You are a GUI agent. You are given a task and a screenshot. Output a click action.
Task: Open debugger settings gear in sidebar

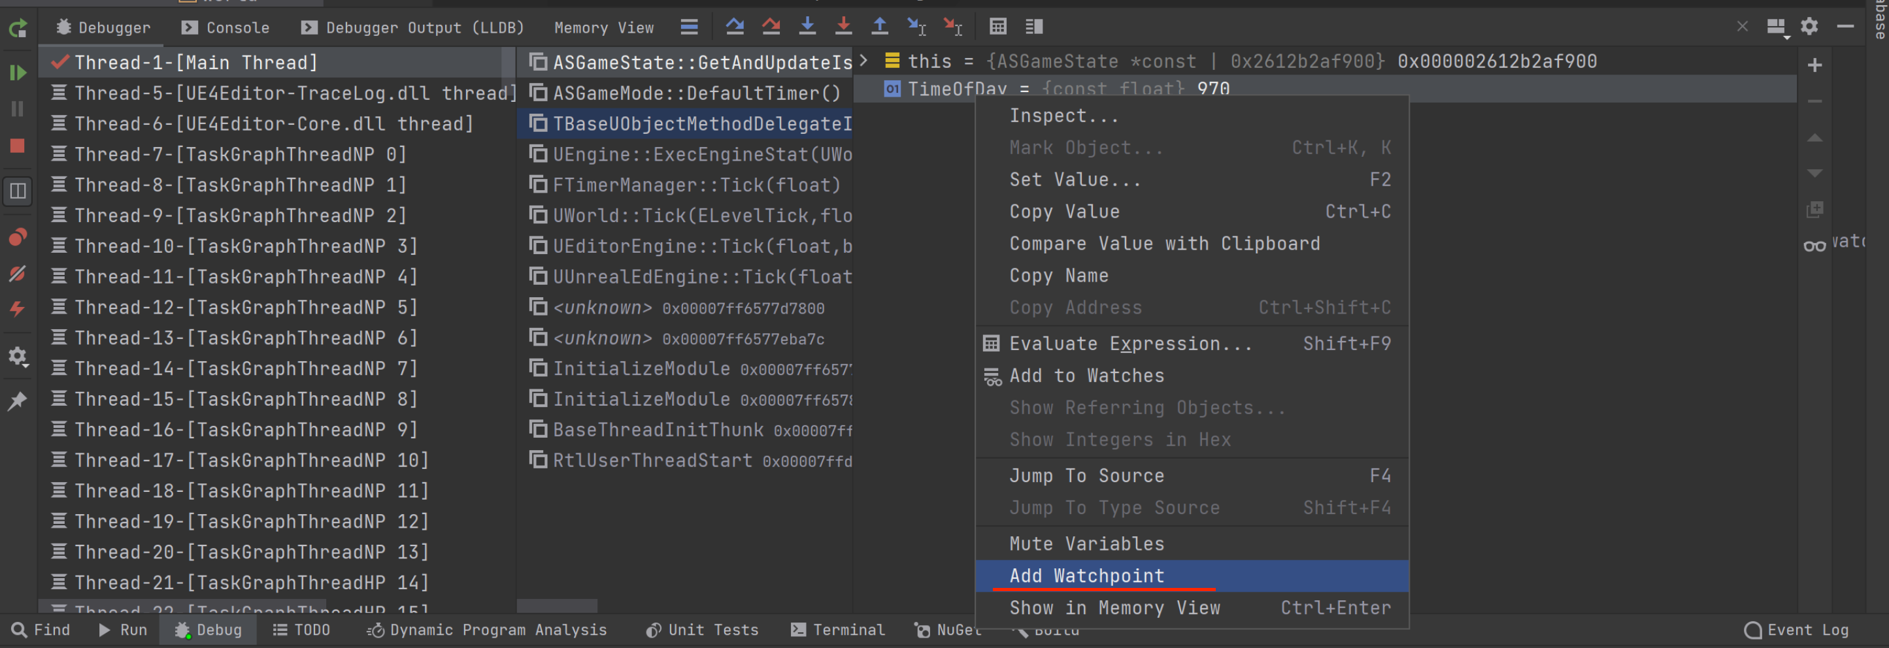[18, 357]
